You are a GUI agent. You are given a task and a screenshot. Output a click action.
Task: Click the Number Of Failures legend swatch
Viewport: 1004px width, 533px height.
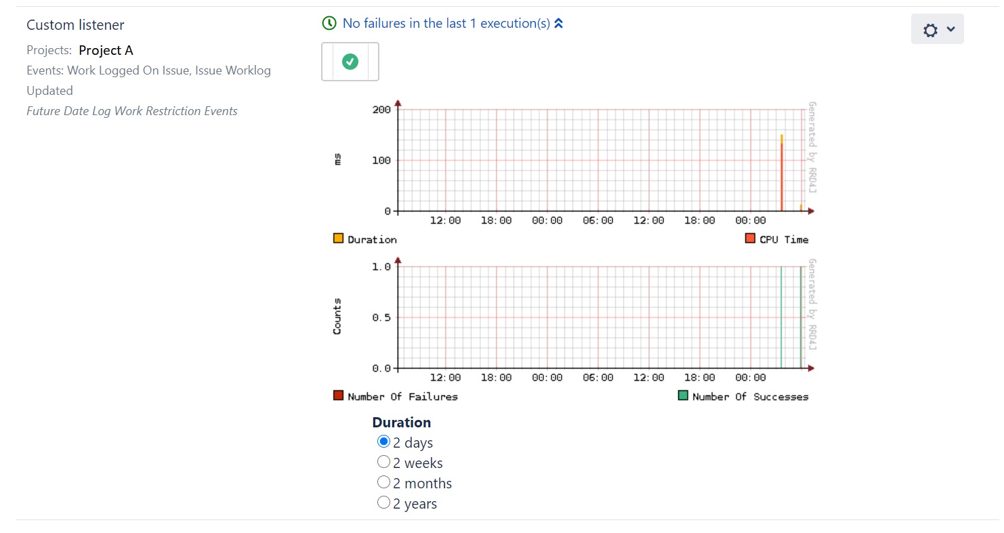(338, 396)
